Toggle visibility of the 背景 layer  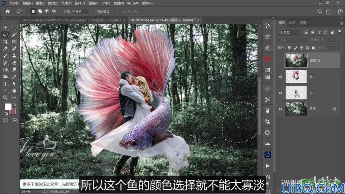(280, 109)
